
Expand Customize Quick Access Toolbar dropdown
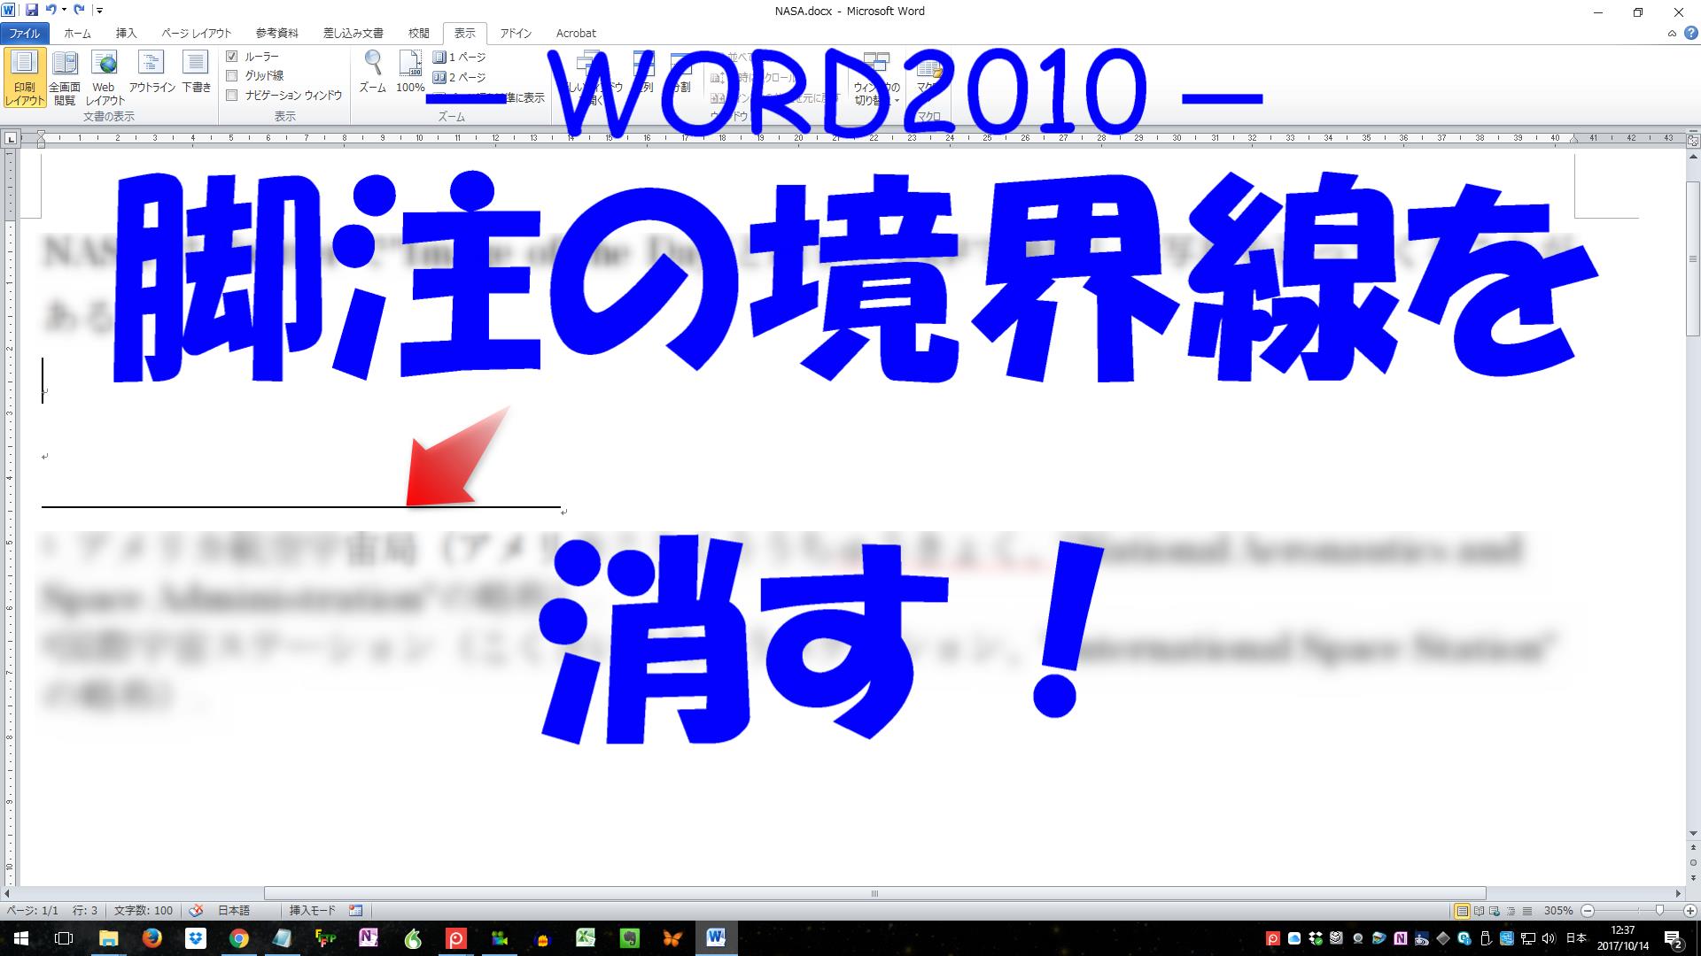99,11
